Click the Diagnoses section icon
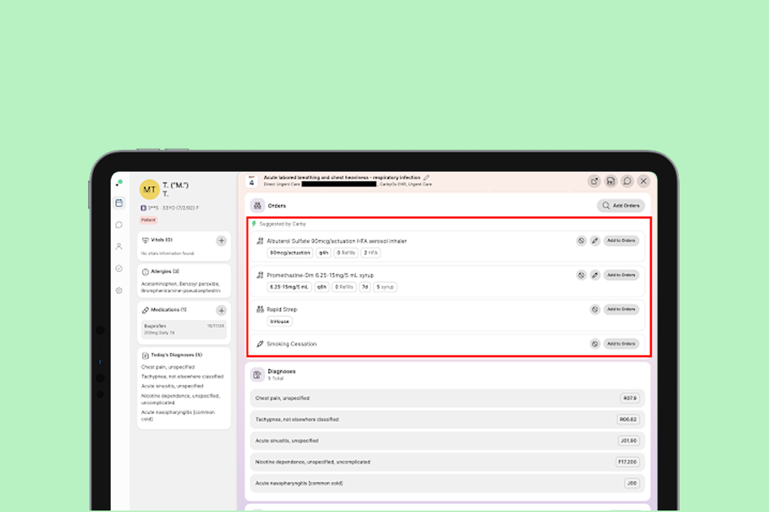The image size is (769, 512). pyautogui.click(x=258, y=375)
